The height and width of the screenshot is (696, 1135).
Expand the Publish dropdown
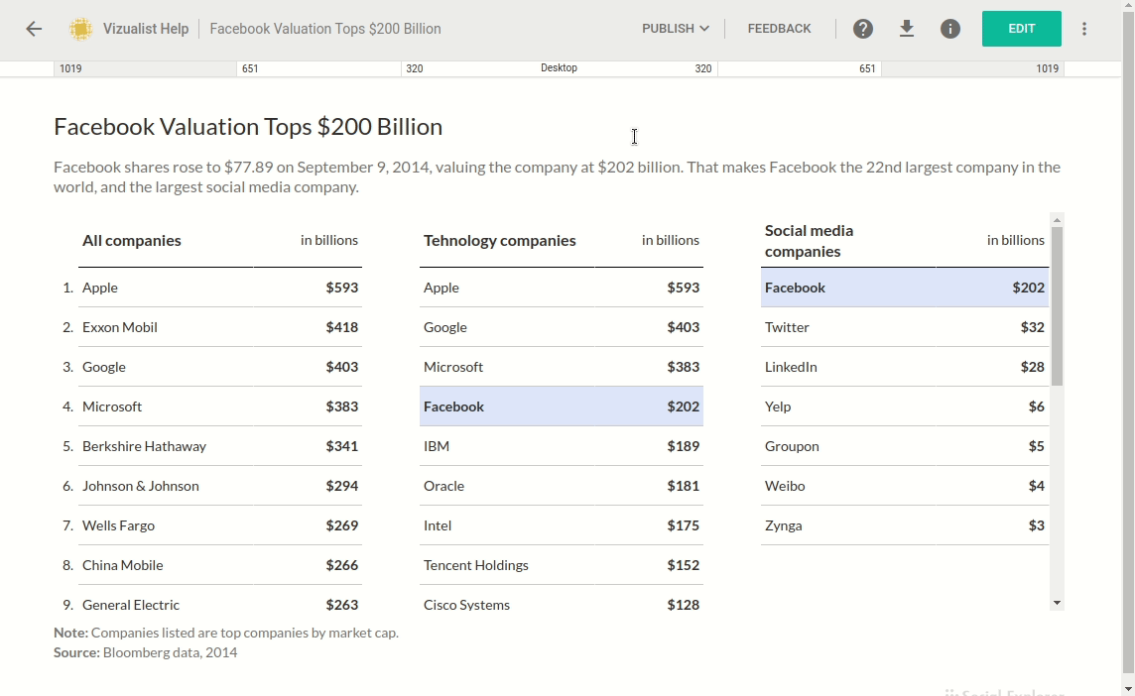(675, 29)
